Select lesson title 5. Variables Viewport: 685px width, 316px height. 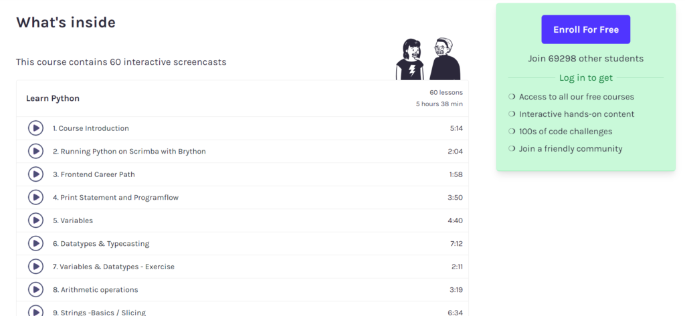(x=73, y=221)
